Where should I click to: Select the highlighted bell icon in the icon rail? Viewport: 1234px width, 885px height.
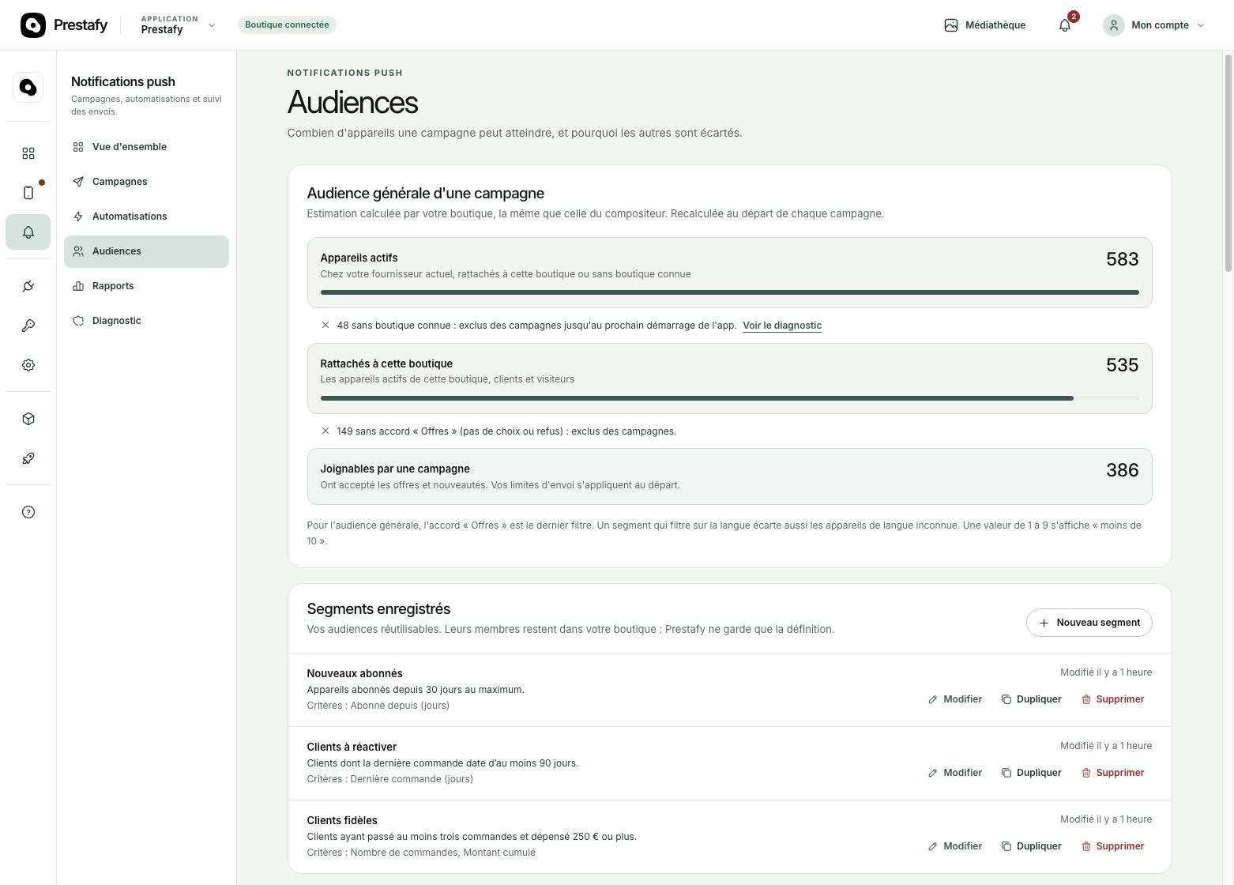coord(28,232)
